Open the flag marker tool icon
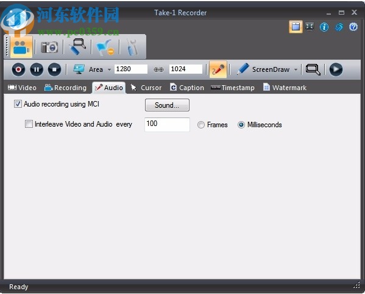365x294 pixels. (105, 47)
